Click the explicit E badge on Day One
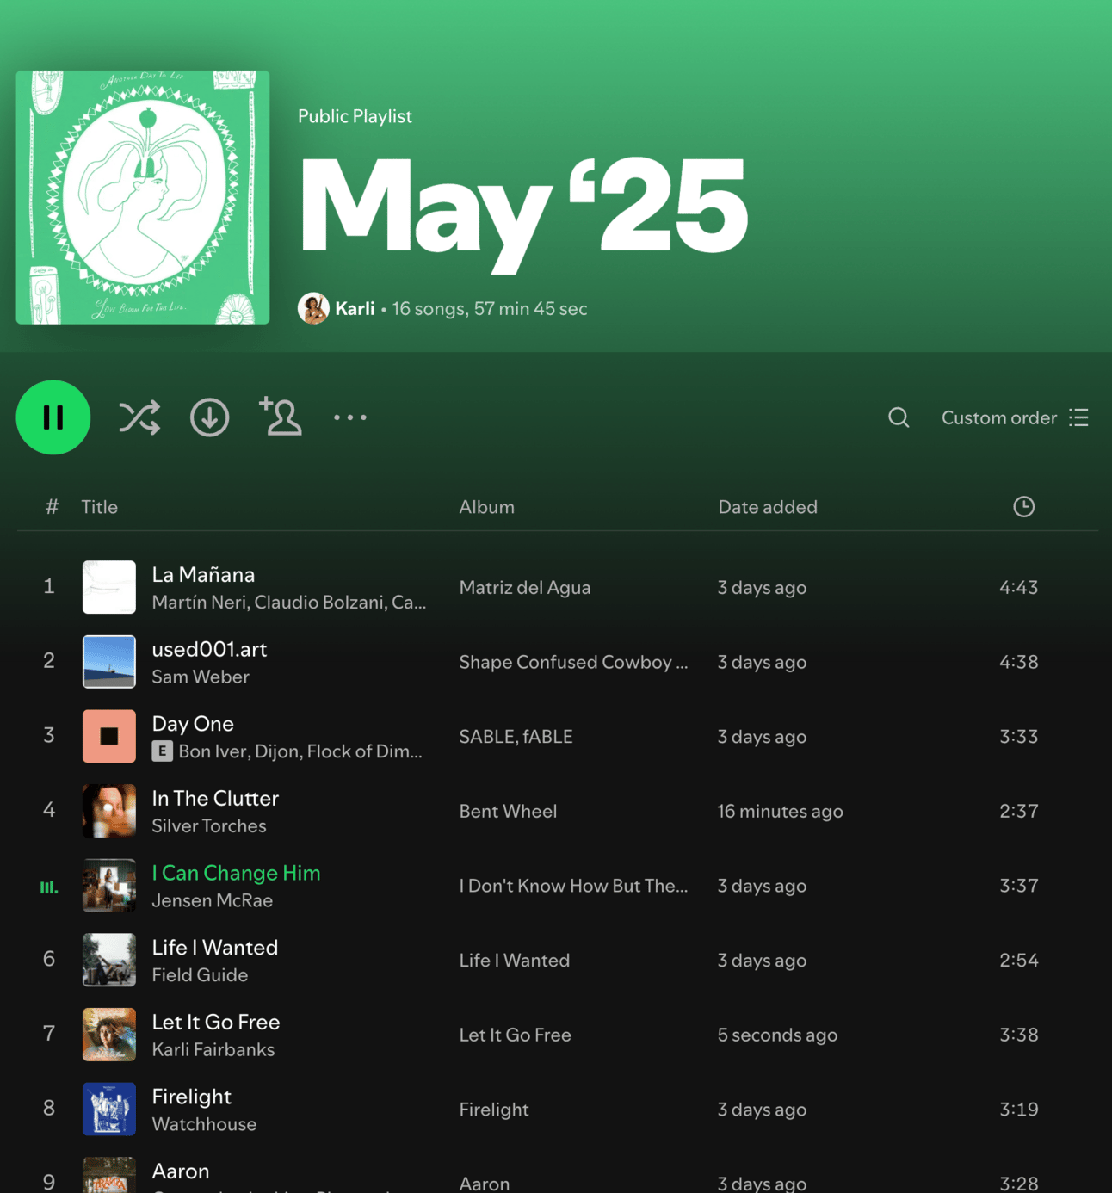The image size is (1112, 1193). 163,751
